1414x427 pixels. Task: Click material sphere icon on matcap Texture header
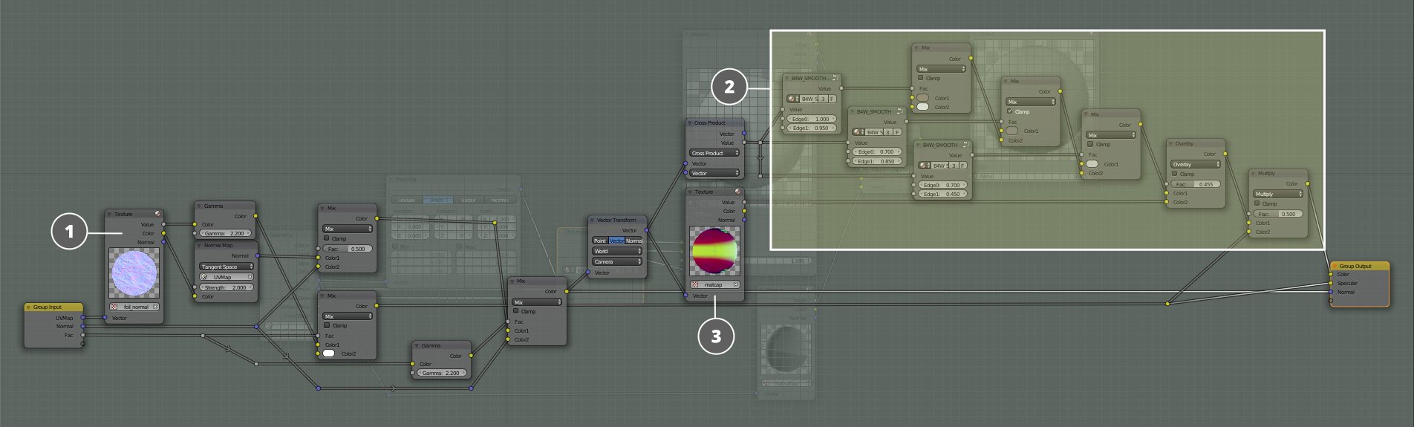click(737, 192)
